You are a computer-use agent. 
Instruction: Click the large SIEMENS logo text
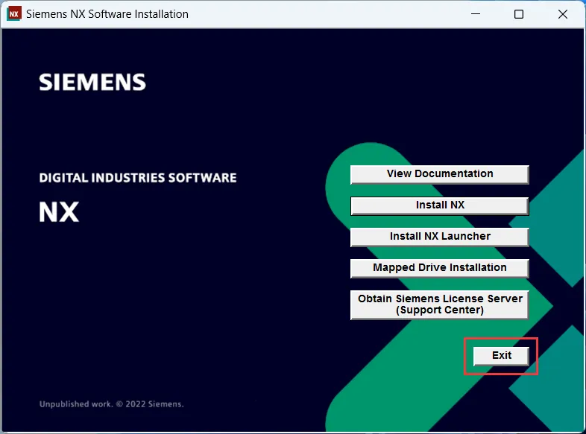point(92,82)
